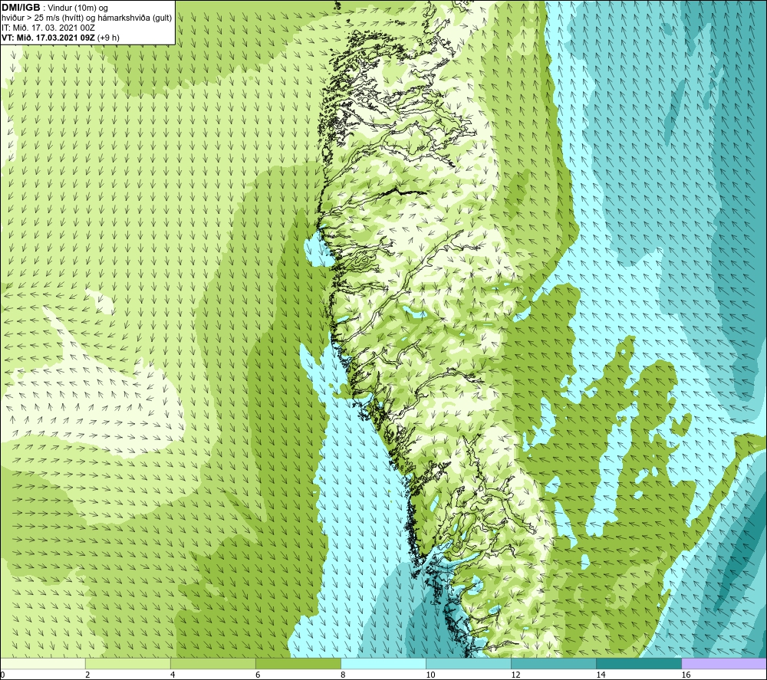Select the 12–14 m/s teal swatch
767x680 pixels.
pos(554,663)
